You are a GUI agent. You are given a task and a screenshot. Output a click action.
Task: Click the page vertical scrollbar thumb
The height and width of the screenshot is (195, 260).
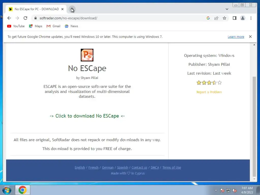pos(254,126)
